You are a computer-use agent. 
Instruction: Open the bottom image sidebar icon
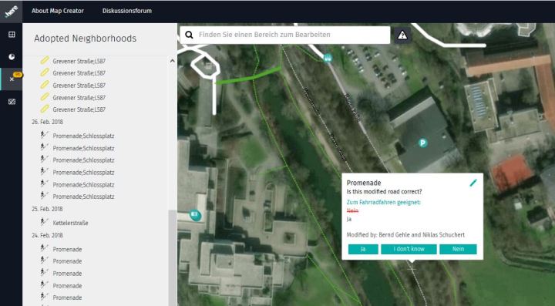click(x=12, y=102)
